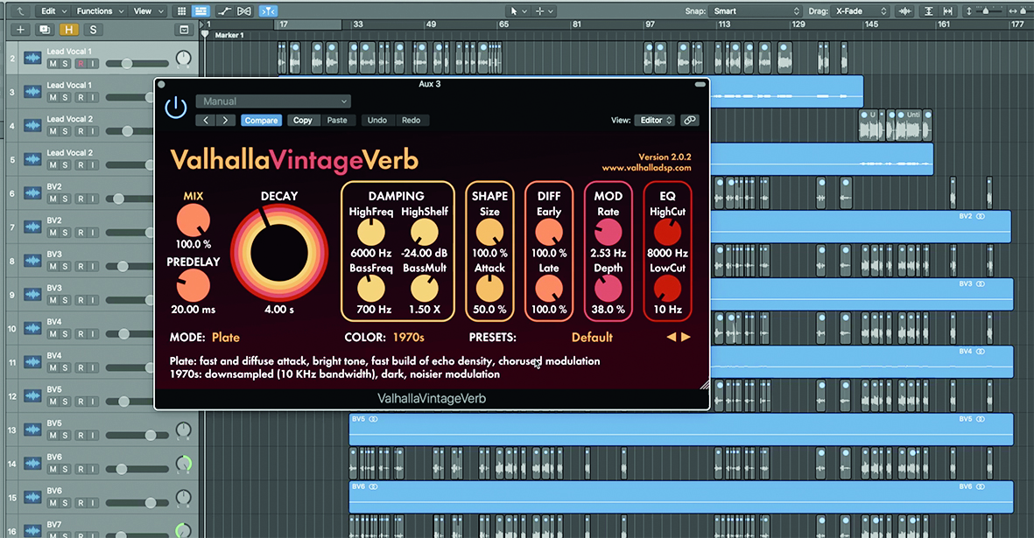The image size is (1034, 538).
Task: Click the Paste button in plugin header
Action: tap(337, 121)
